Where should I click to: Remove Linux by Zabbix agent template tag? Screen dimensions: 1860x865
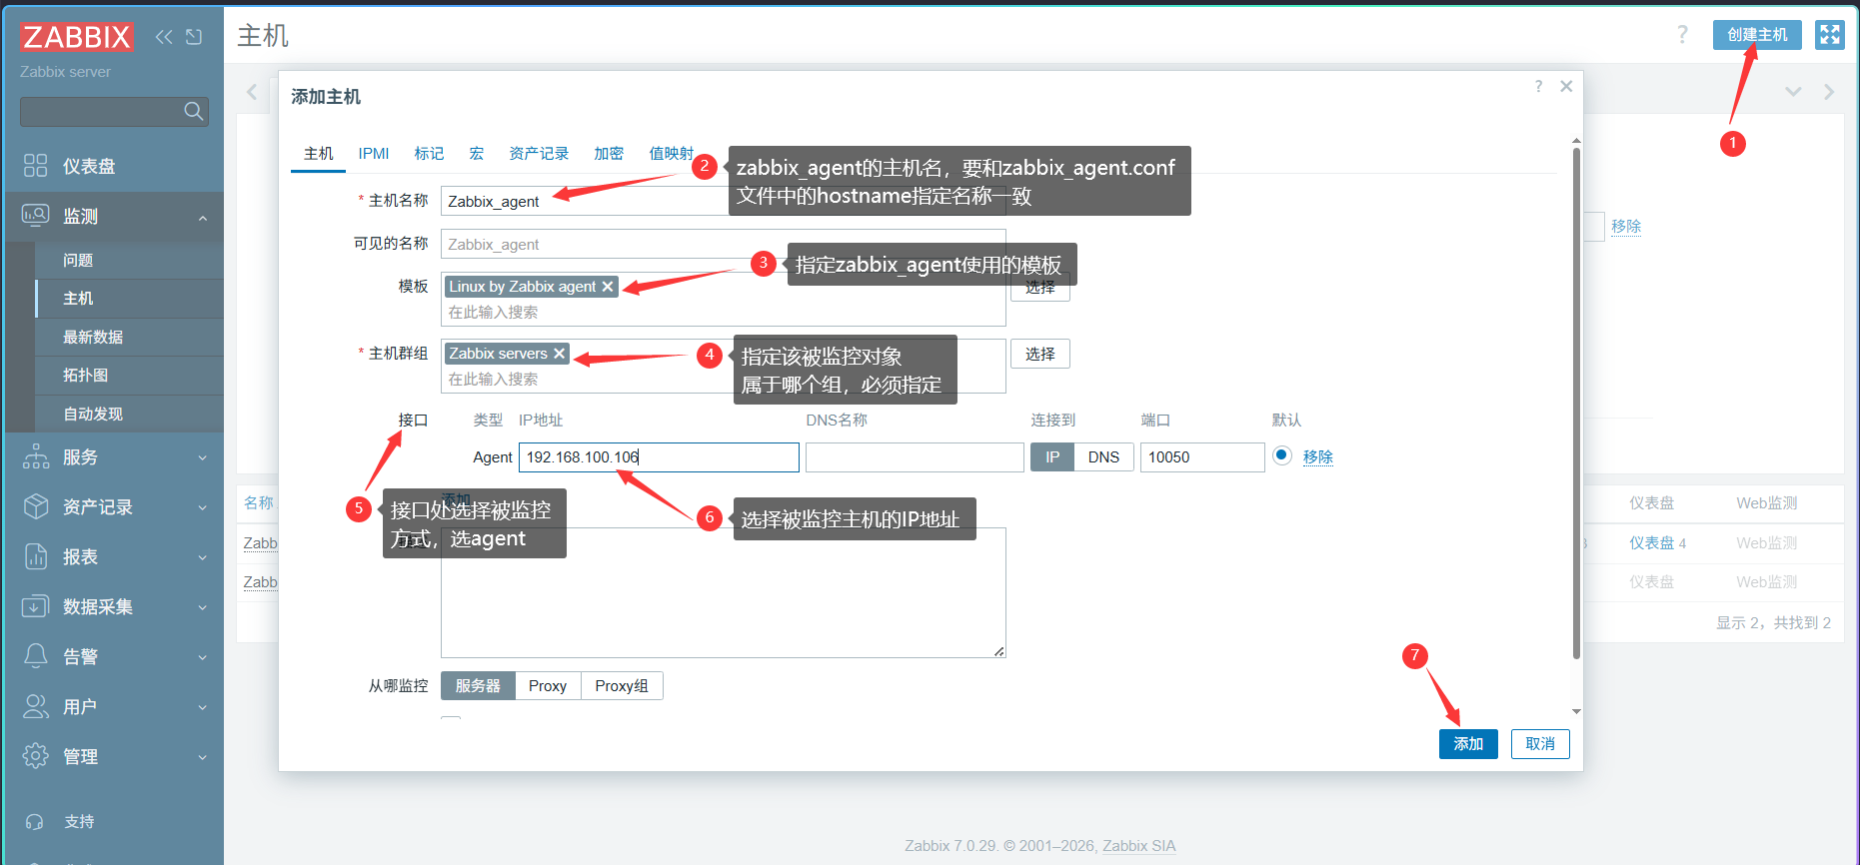607,287
